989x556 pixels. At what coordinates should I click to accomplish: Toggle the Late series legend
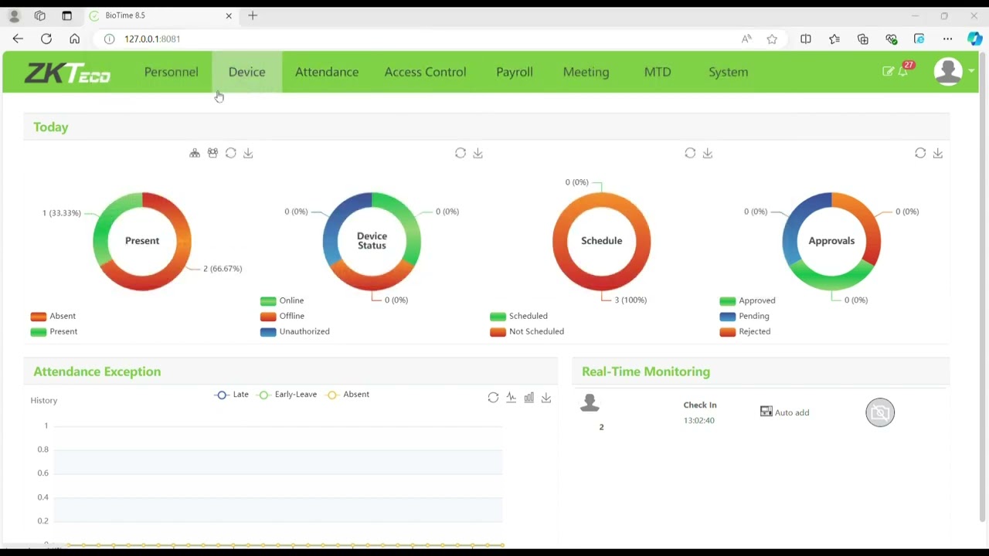(232, 395)
